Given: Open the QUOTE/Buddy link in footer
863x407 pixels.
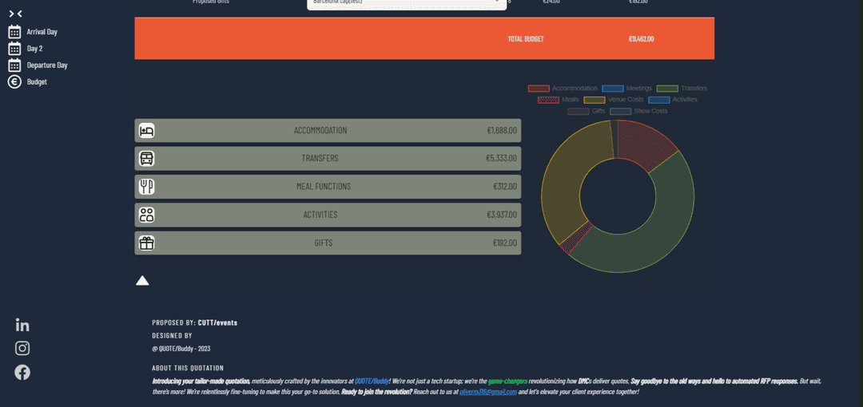Looking at the screenshot, I should [372, 381].
